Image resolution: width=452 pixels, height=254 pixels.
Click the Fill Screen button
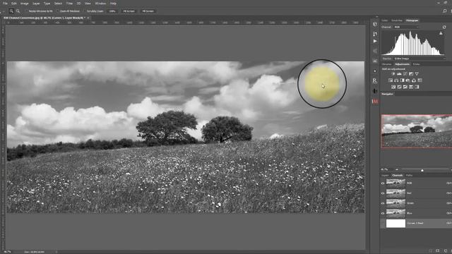[148, 11]
